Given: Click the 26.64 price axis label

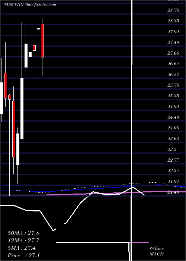Looking at the screenshot, I should [173, 64].
